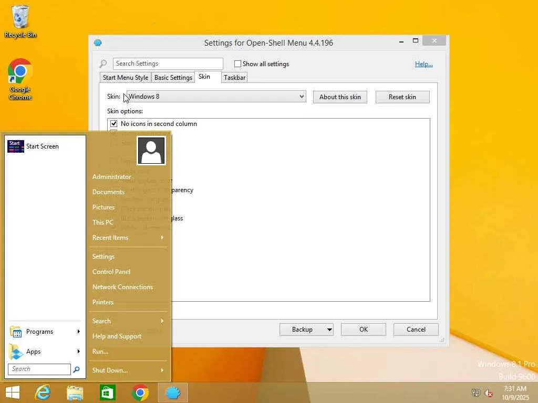This screenshot has height=403, width=538.
Task: Click the Start Screen tile icon
Action: click(x=16, y=146)
